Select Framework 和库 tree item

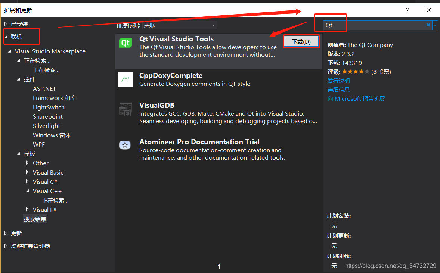(x=55, y=98)
